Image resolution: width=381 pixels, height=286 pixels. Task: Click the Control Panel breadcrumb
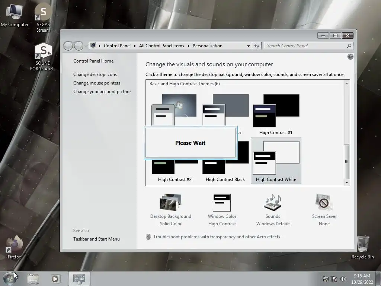pyautogui.click(x=117, y=46)
